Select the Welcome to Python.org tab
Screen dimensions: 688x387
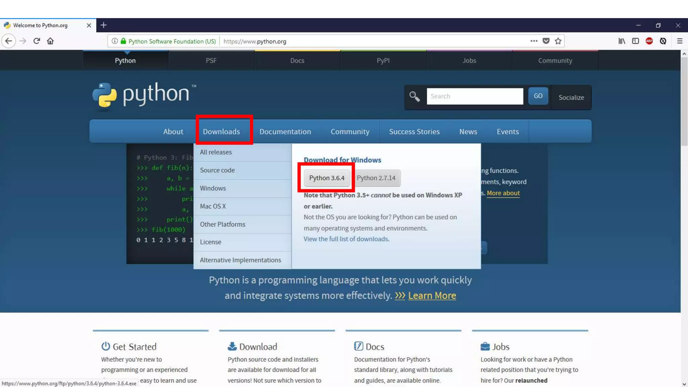(x=48, y=25)
